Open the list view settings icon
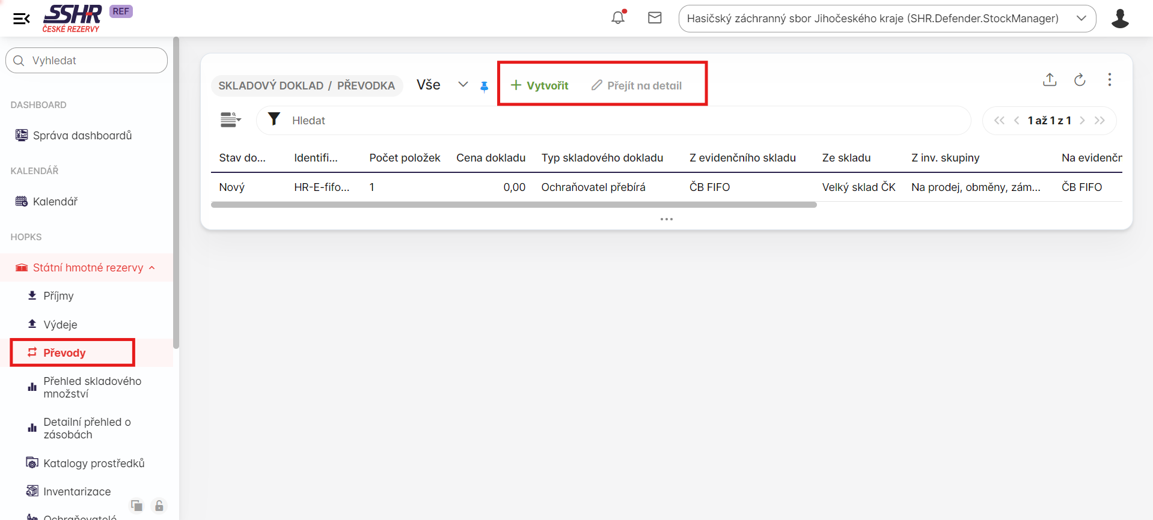Screen dimensions: 1153x520 230,120
